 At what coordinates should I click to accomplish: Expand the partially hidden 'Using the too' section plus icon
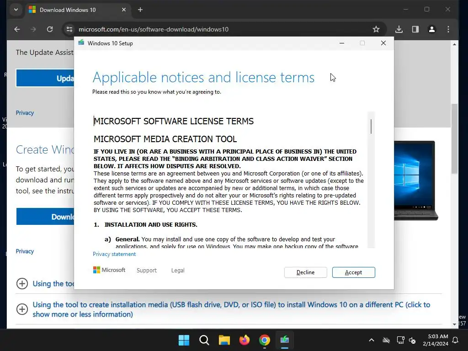coord(22,283)
